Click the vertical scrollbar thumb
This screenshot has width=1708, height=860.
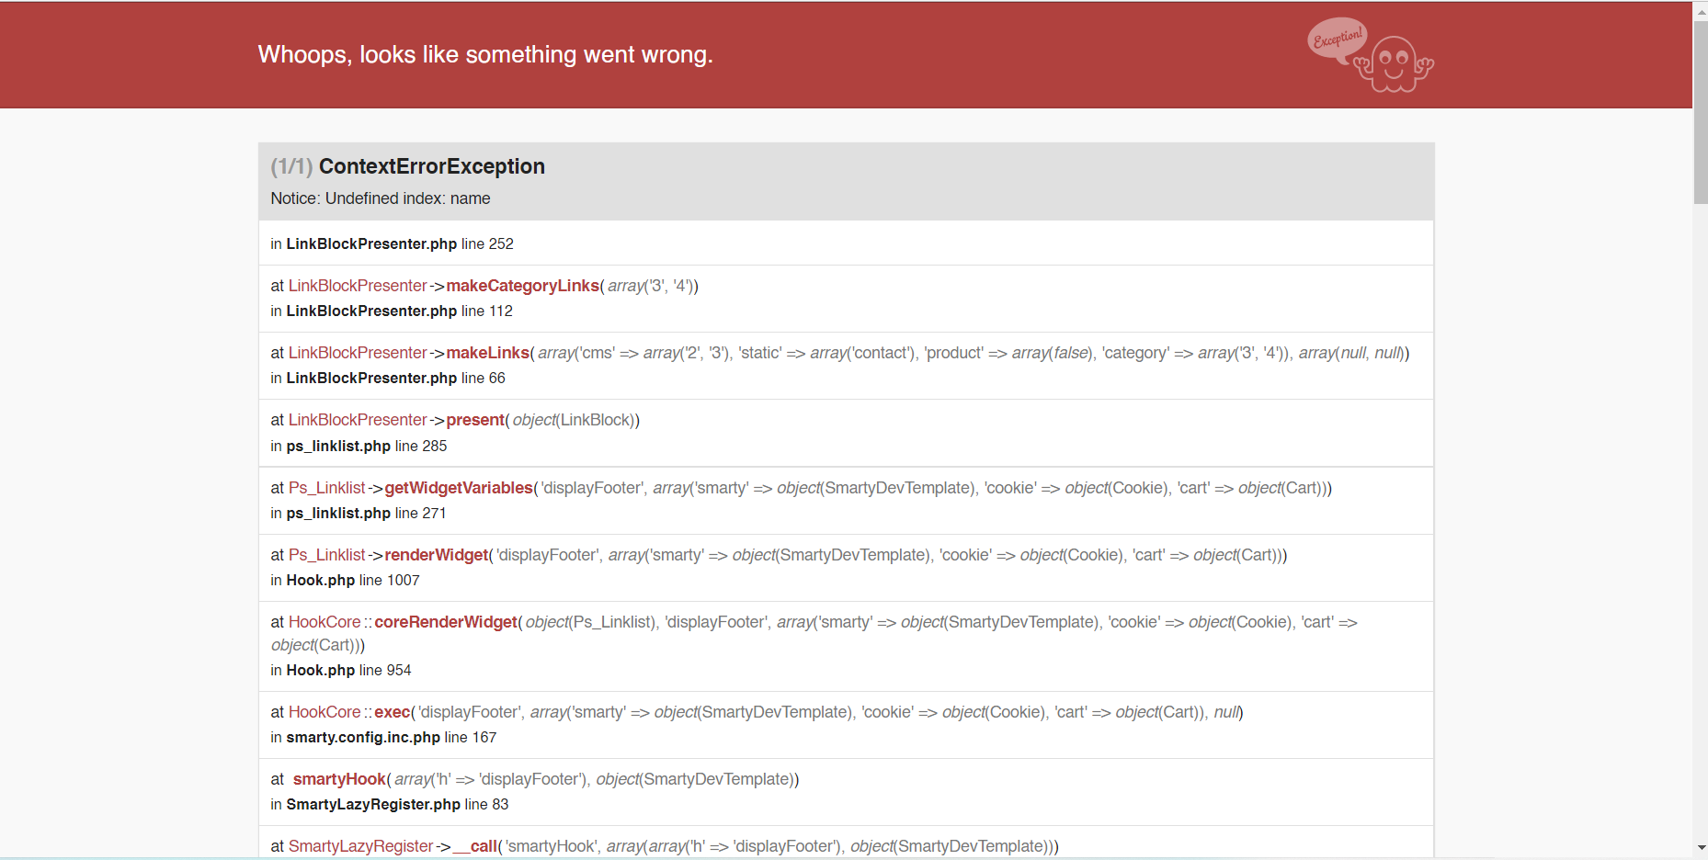pos(1701,112)
